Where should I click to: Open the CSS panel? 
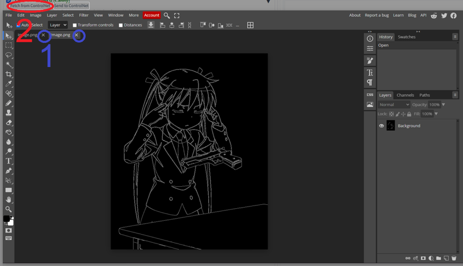(370, 95)
